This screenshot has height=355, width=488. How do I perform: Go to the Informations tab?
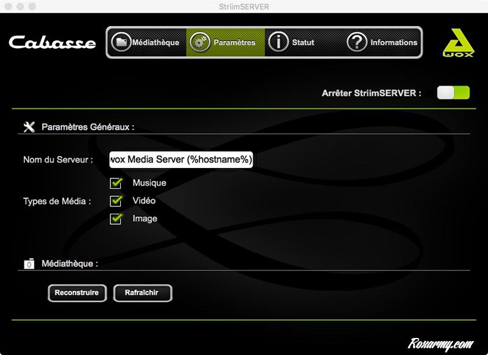(393, 43)
